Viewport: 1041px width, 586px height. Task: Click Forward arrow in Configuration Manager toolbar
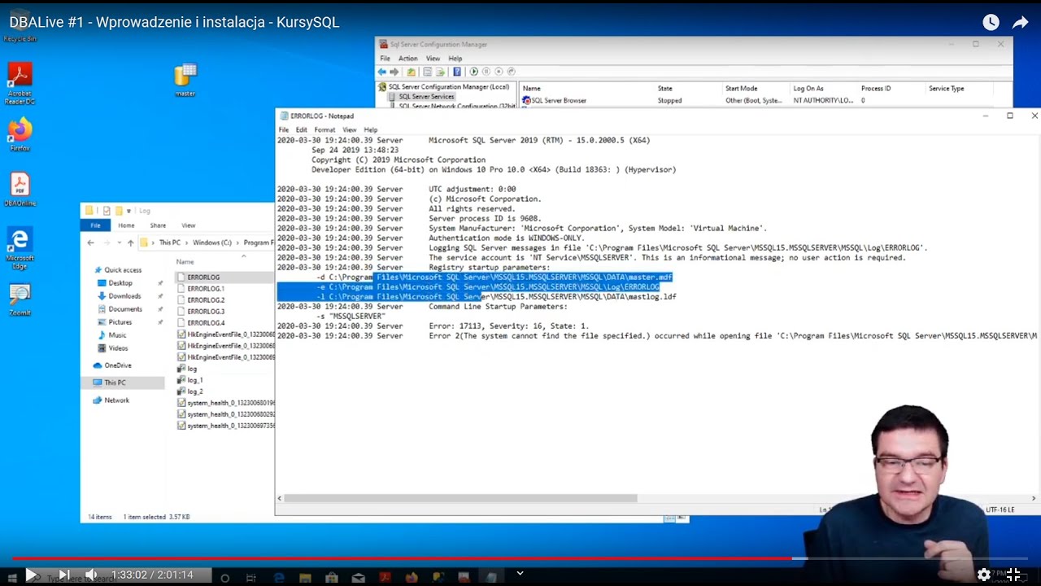click(x=394, y=72)
